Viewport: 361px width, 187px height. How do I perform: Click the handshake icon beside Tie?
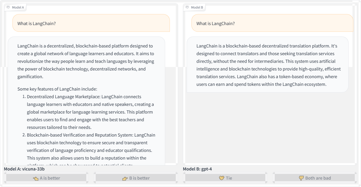[222, 178]
